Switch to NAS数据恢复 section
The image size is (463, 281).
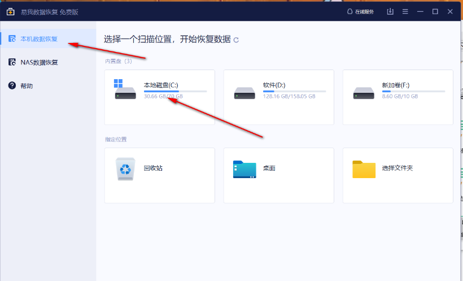click(x=48, y=62)
